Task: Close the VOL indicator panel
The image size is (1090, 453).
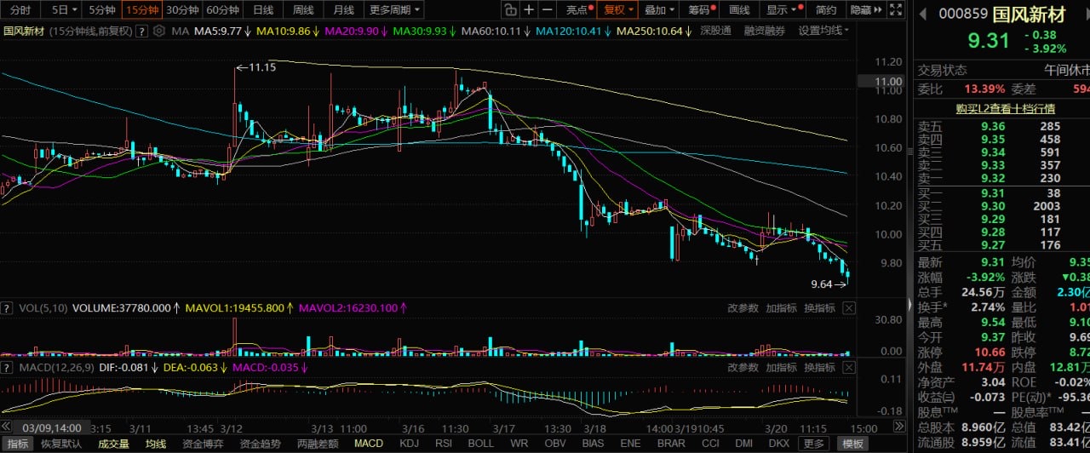Action: 849,307
